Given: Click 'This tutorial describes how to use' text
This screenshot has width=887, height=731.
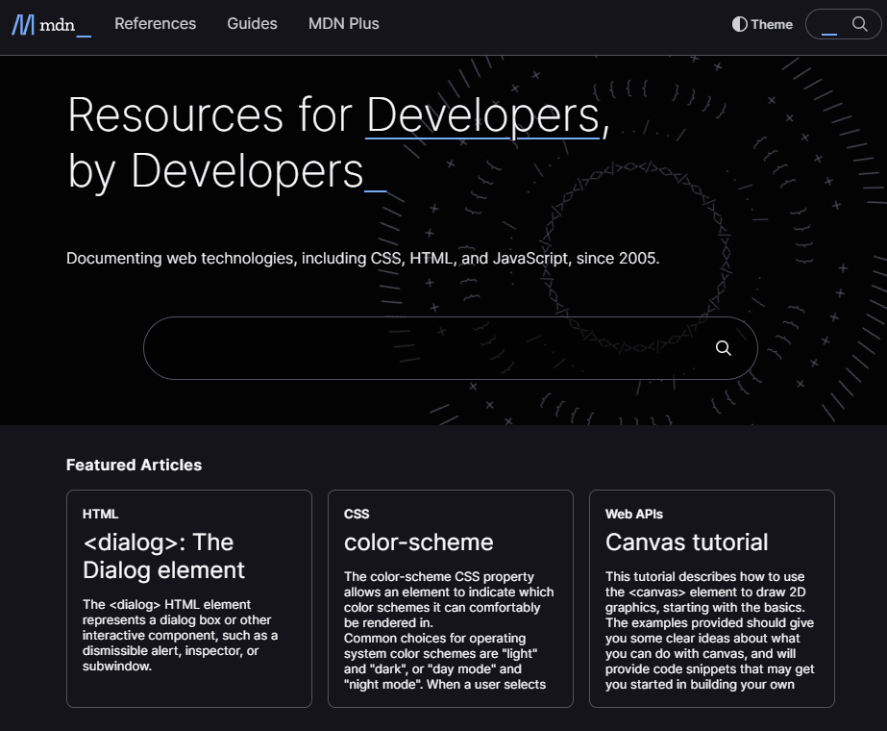Looking at the screenshot, I should (710, 630).
